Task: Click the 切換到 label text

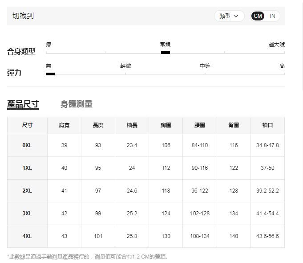Action: click(x=23, y=16)
